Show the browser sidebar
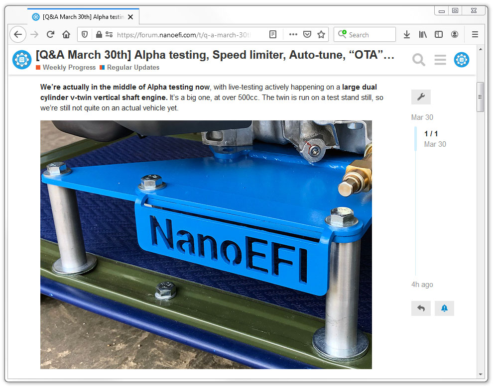 439,34
